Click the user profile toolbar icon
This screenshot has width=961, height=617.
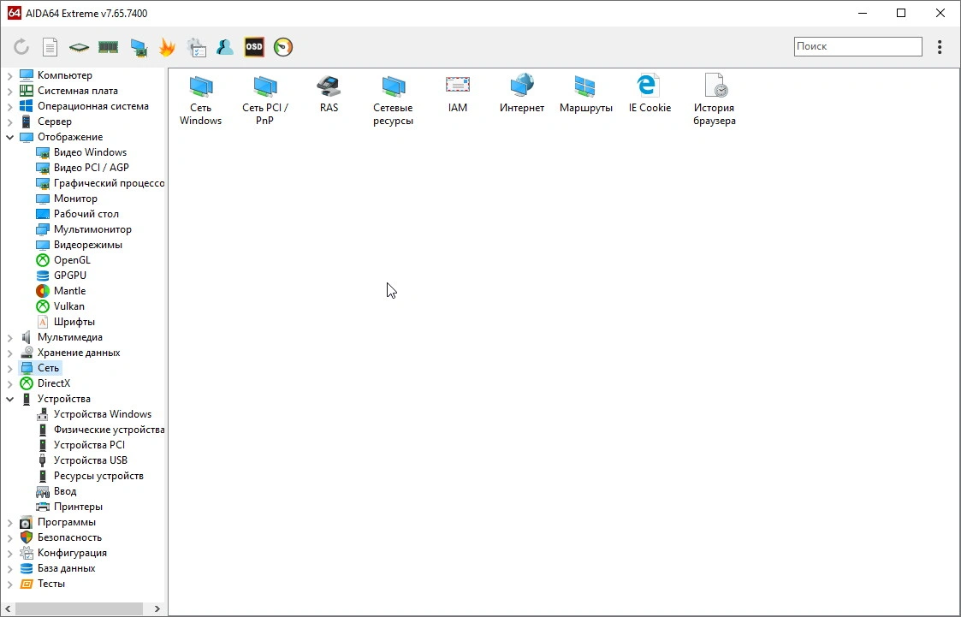(225, 47)
